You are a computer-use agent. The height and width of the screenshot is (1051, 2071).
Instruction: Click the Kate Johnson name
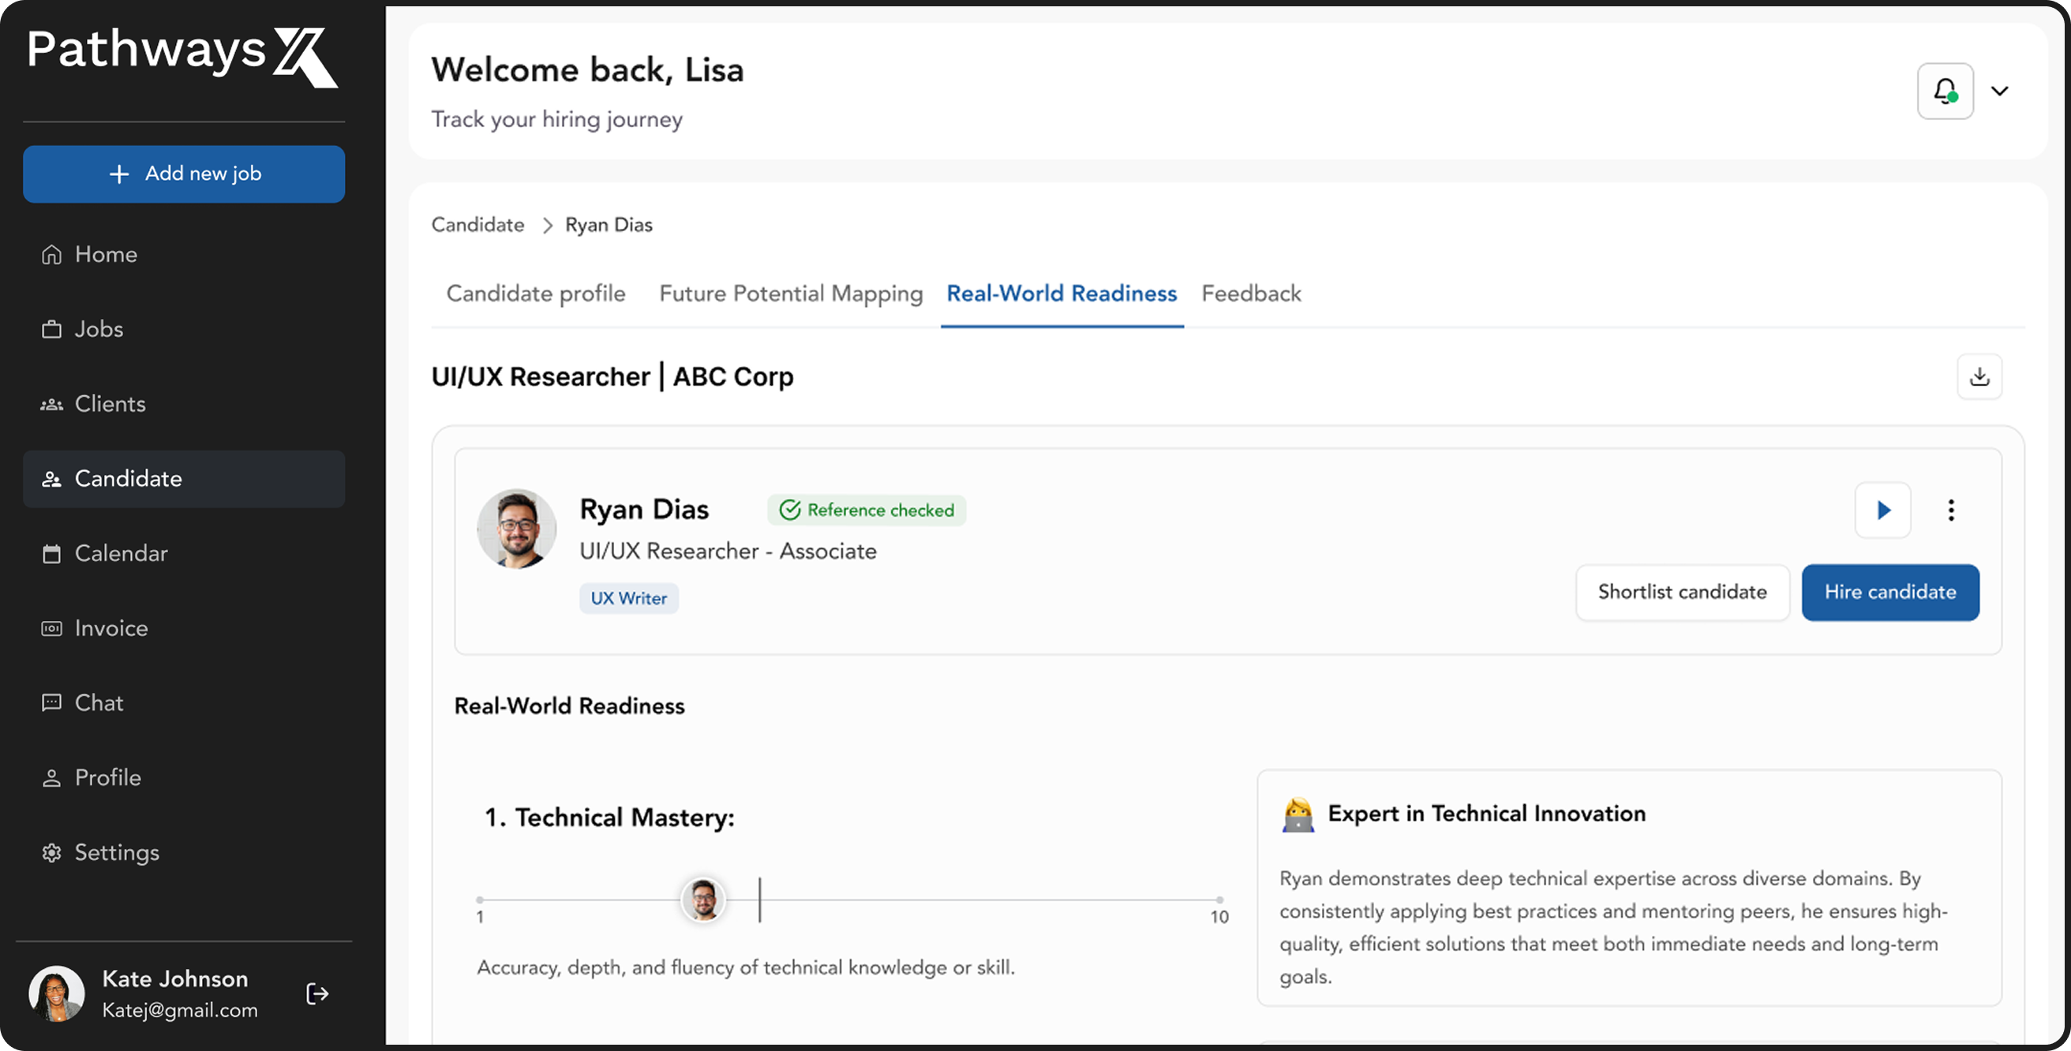point(175,979)
